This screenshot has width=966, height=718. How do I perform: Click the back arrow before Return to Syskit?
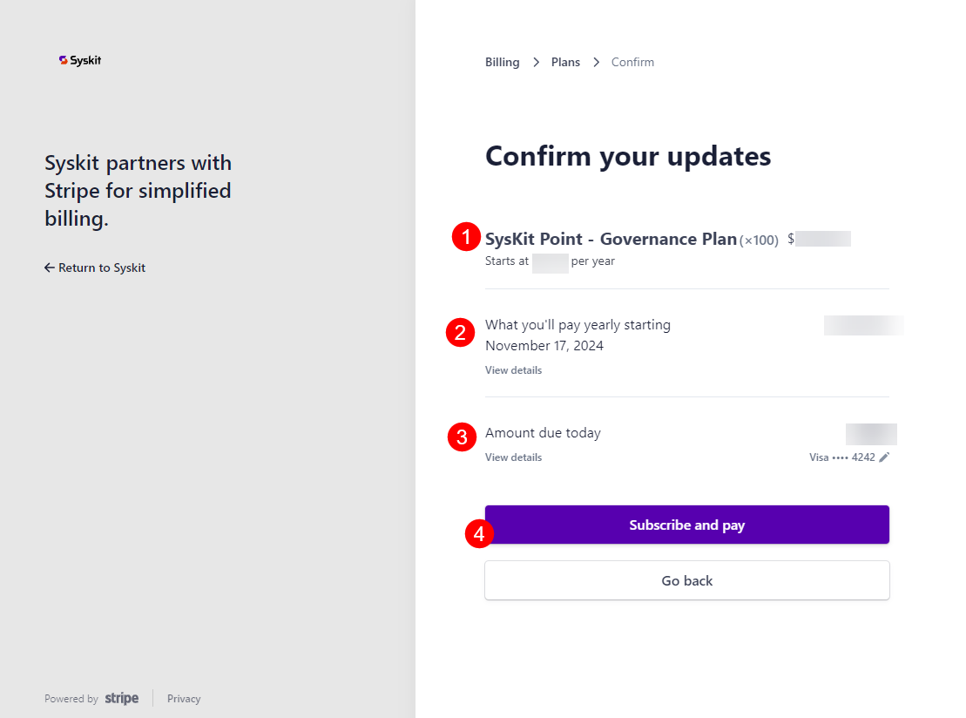tap(49, 268)
